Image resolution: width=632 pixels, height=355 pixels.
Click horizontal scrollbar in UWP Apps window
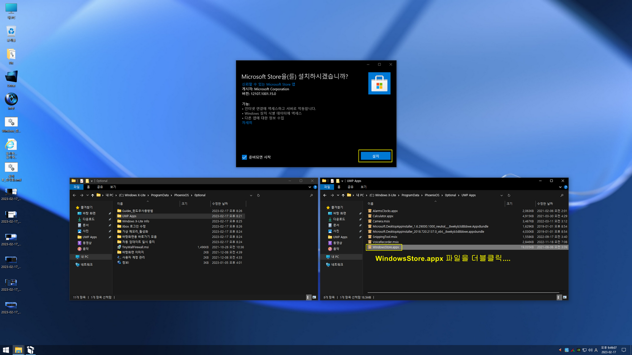(463, 292)
